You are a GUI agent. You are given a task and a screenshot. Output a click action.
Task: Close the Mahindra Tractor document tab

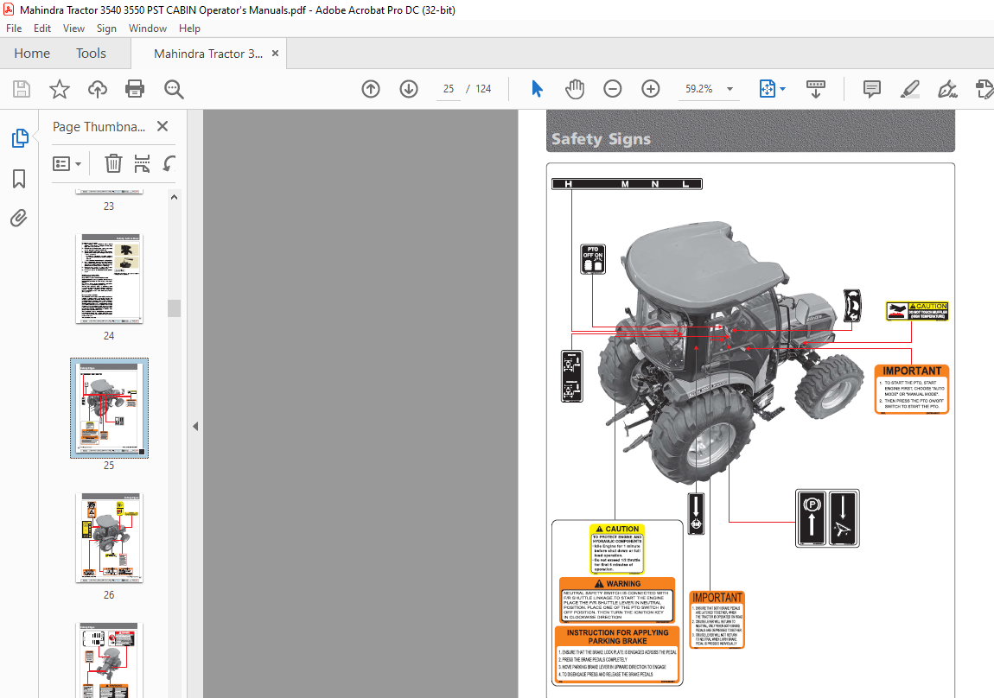(275, 54)
